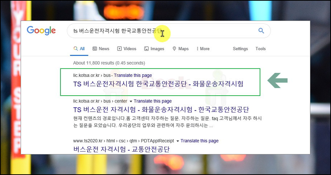The image size is (331, 175).
Task: Open result 버스운전 자격시험 - 교통안전공단
Action: click(x=121, y=149)
